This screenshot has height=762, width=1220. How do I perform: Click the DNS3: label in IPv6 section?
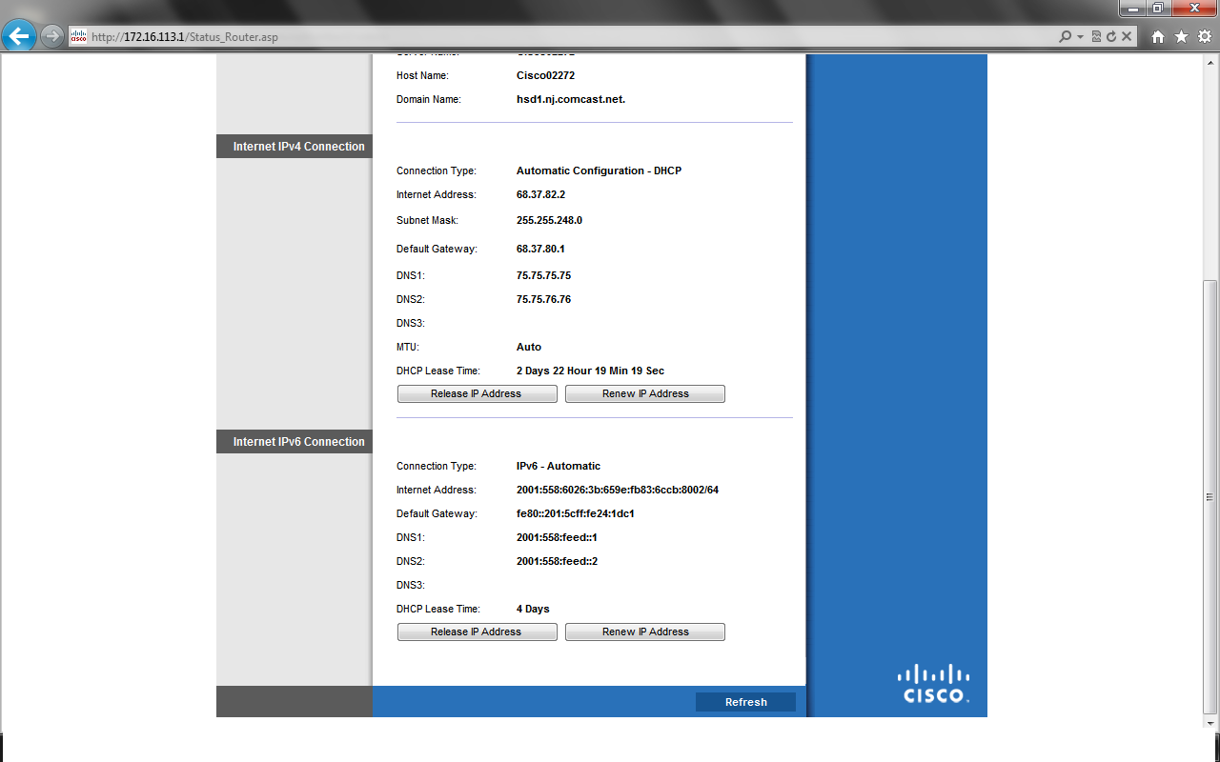(x=411, y=585)
